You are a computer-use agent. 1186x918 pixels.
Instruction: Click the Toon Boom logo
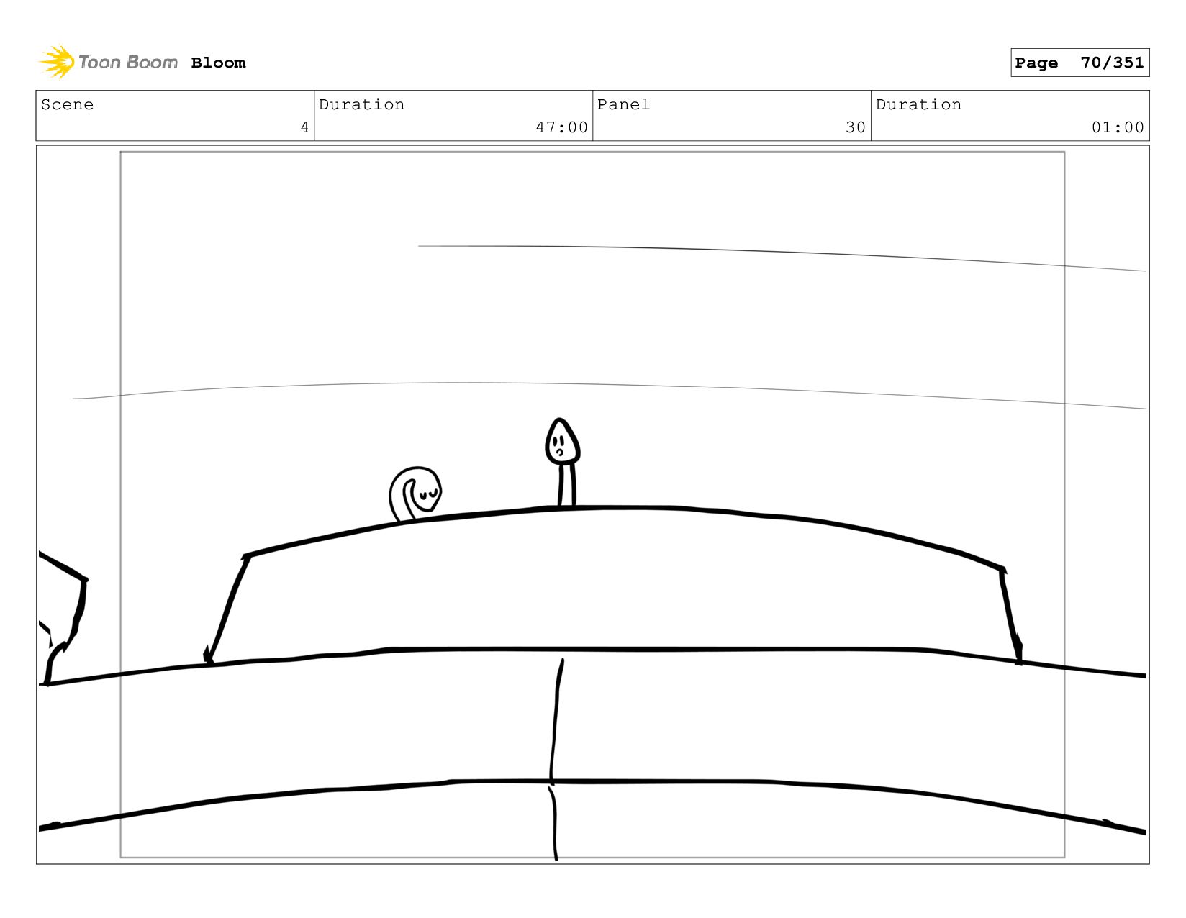point(108,62)
